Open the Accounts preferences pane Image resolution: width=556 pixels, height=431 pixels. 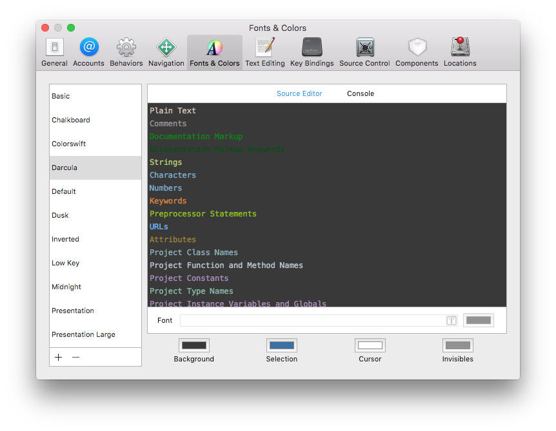click(x=89, y=52)
